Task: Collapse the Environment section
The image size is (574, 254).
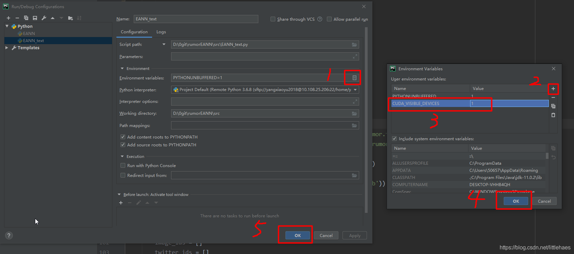Action: point(122,69)
